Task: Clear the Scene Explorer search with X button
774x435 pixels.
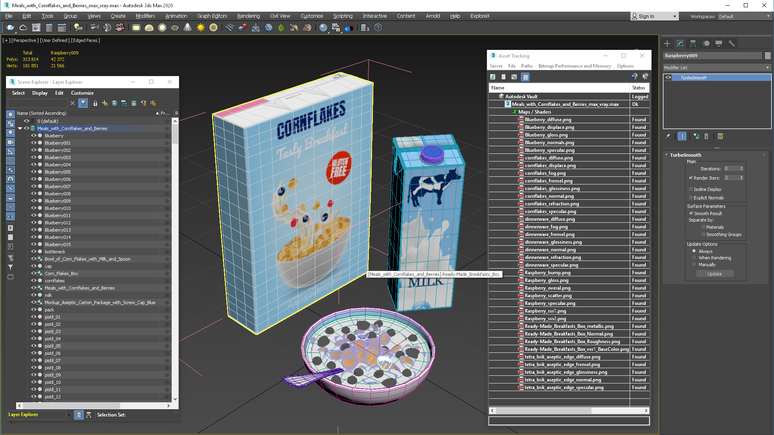Action: pos(73,103)
